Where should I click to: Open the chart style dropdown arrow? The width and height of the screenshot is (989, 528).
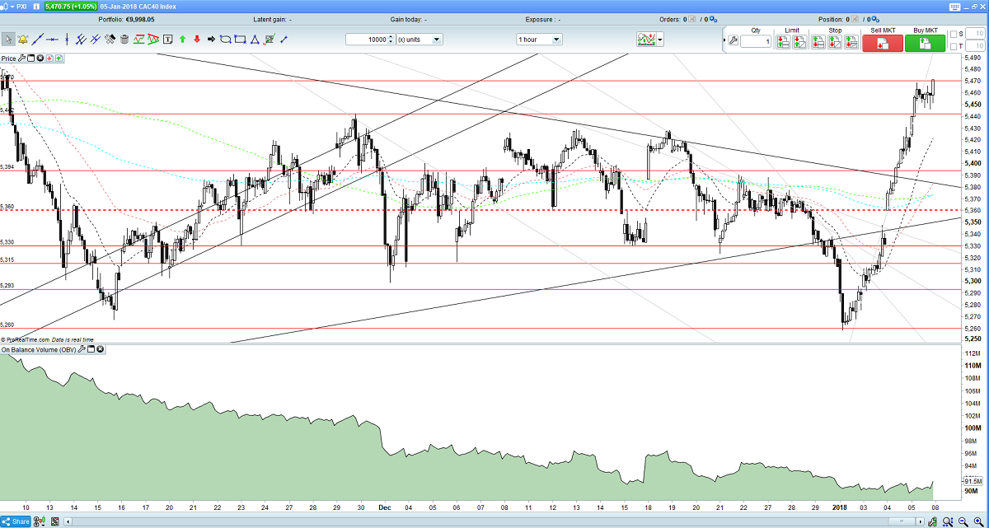coord(661,39)
